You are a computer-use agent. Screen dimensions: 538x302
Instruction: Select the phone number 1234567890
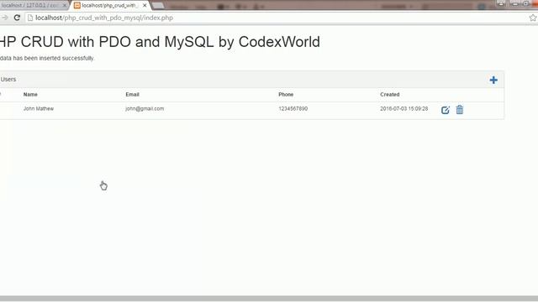pyautogui.click(x=293, y=108)
